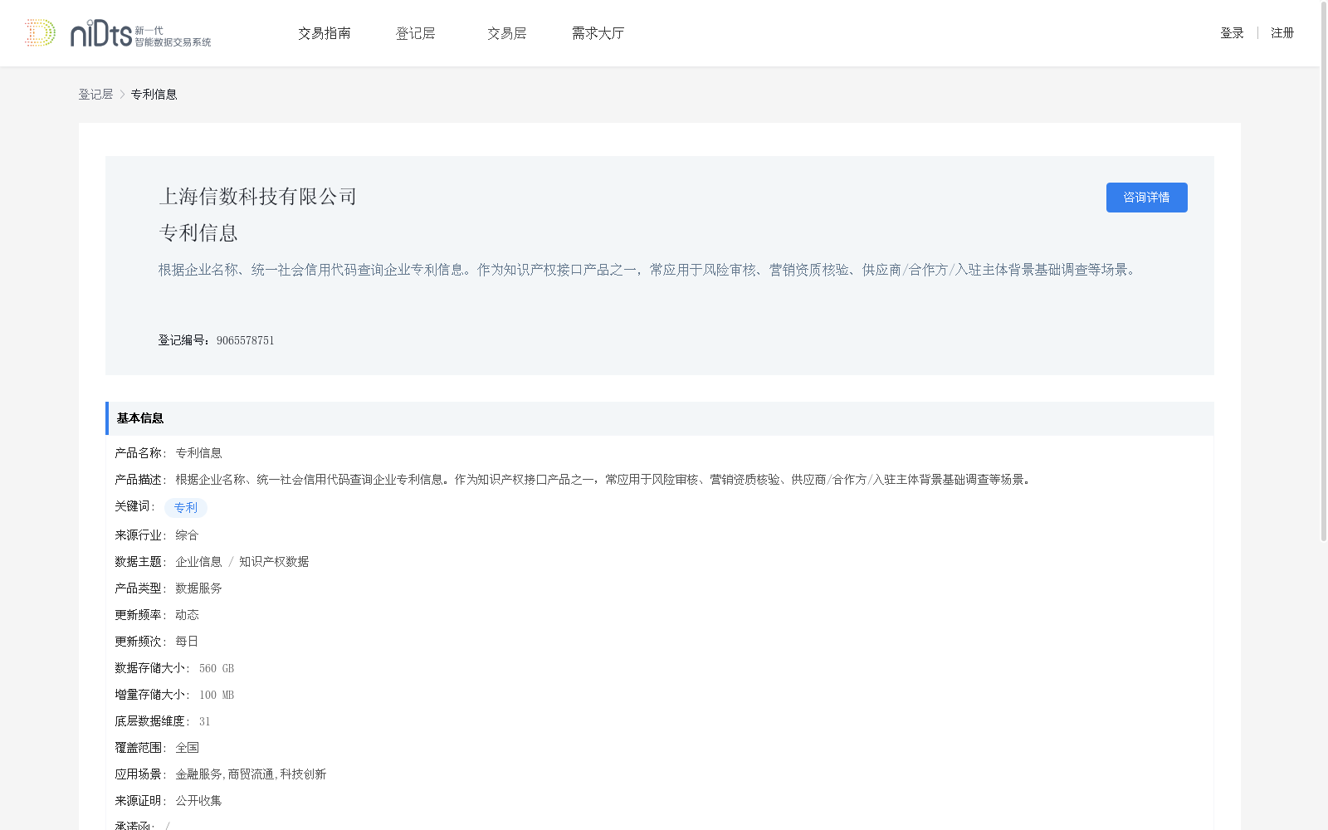This screenshot has height=830, width=1328.
Task: Click the 注册 link
Action: 1282,33
